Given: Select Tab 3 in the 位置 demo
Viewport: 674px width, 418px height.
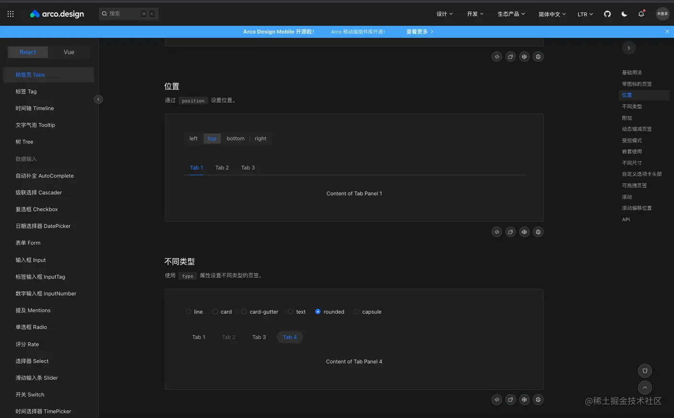Looking at the screenshot, I should (248, 168).
